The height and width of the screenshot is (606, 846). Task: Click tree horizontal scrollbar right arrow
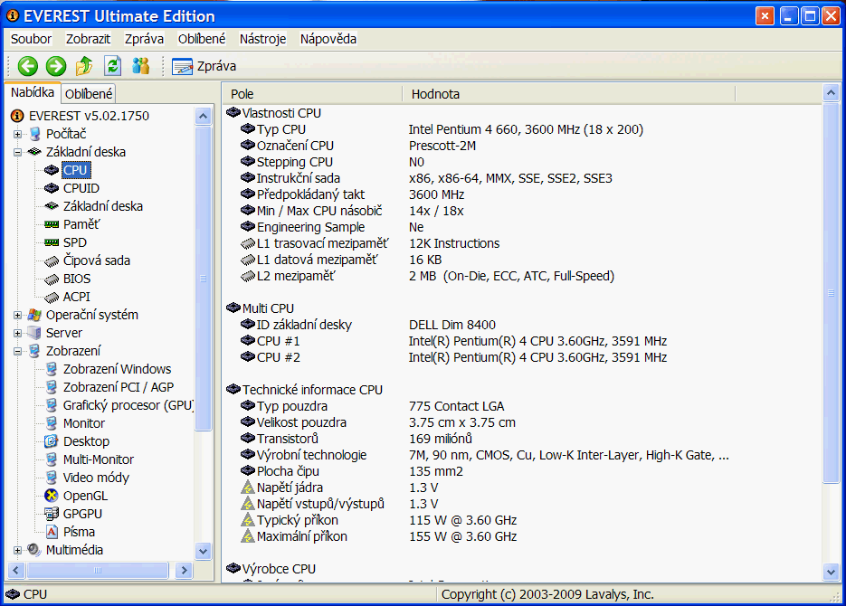(184, 570)
